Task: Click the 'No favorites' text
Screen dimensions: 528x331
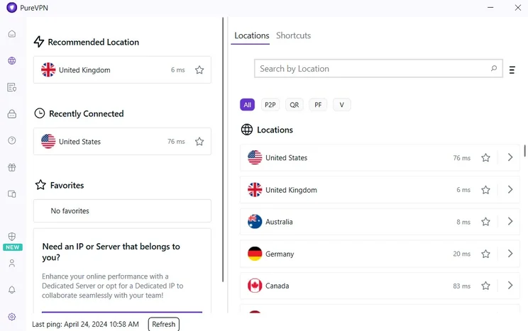Action: [x=70, y=211]
